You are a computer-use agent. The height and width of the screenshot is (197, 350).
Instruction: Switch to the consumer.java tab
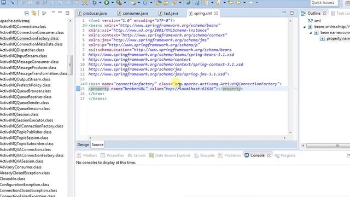(x=132, y=13)
